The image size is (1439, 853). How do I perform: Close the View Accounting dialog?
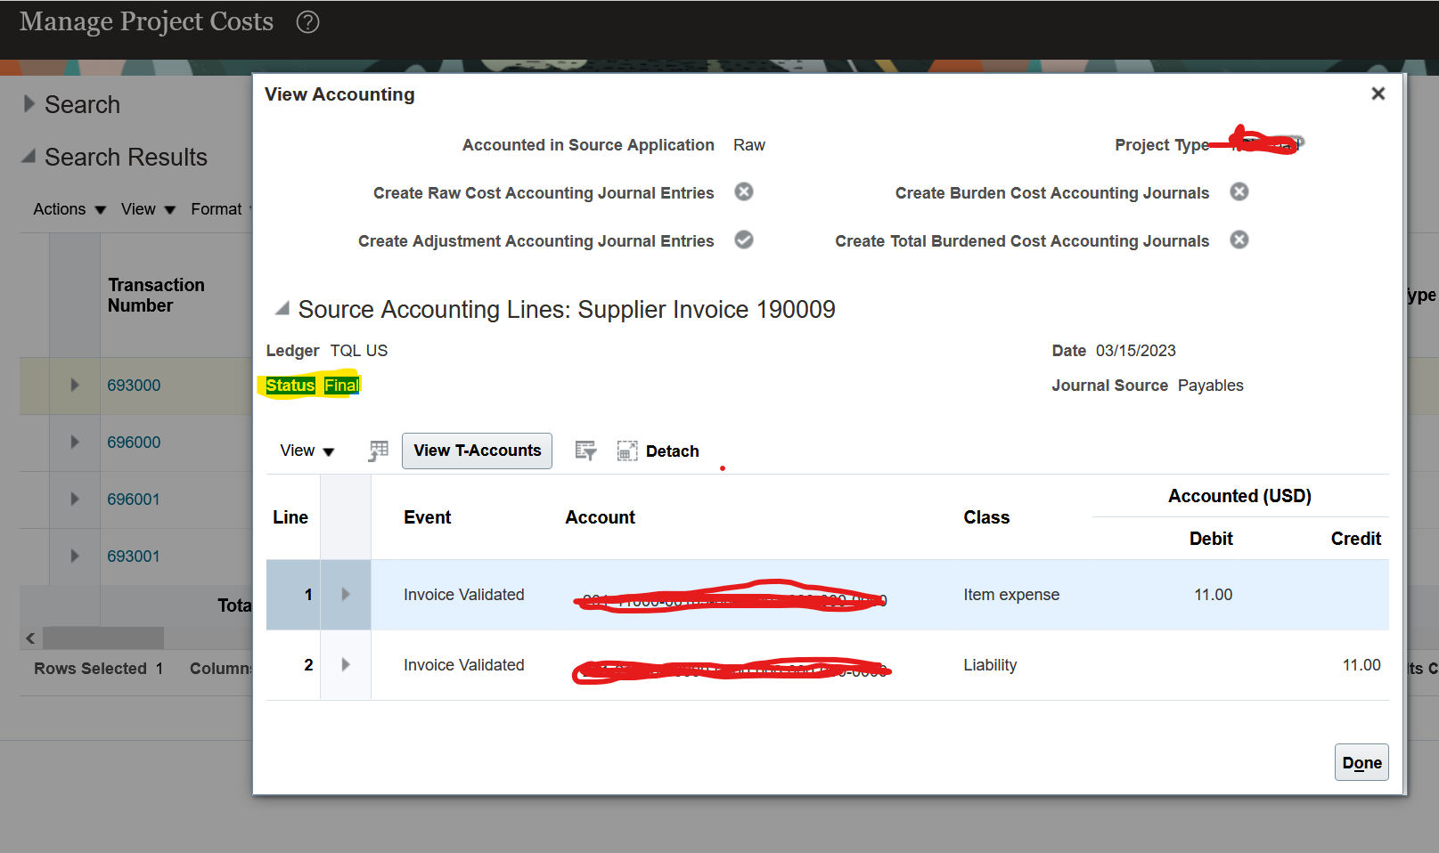click(1378, 93)
